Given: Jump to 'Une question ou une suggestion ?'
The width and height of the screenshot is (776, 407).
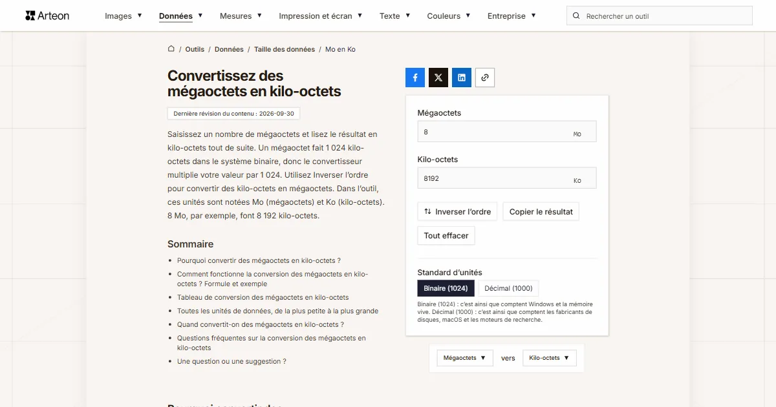Looking at the screenshot, I should 232,362.
